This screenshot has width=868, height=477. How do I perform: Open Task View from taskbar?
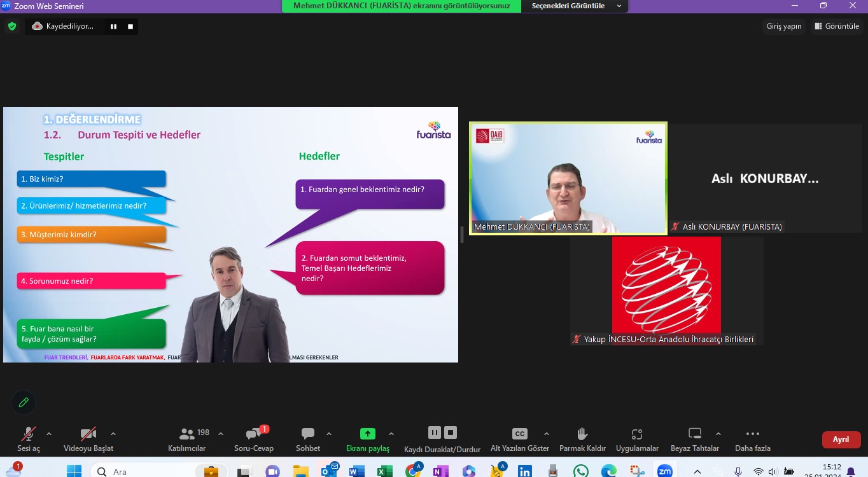[x=244, y=471]
